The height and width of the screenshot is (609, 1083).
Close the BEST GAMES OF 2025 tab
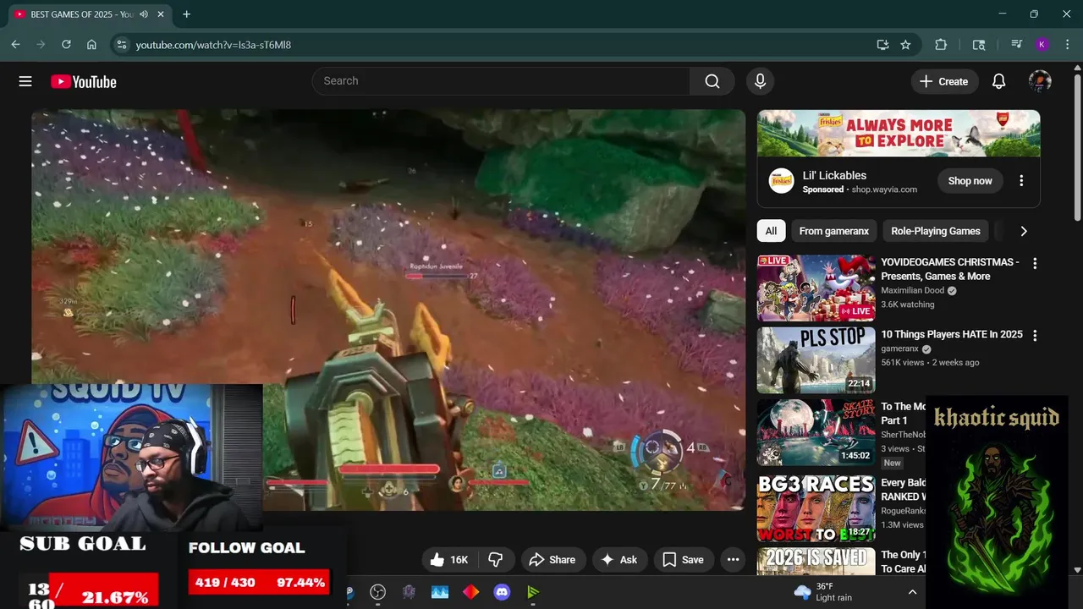pyautogui.click(x=162, y=14)
